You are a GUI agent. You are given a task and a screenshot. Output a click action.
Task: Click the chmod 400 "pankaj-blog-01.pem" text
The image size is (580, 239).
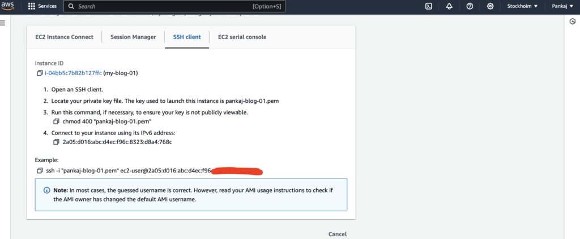pyautogui.click(x=108, y=121)
